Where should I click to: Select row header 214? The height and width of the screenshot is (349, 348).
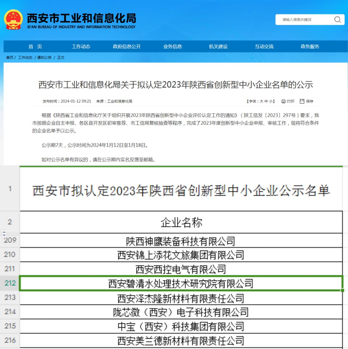[x=10, y=312]
